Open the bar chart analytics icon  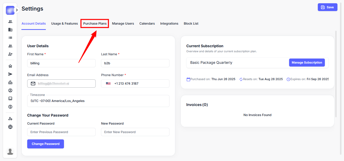pos(10,82)
